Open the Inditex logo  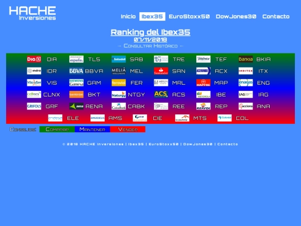246,71
